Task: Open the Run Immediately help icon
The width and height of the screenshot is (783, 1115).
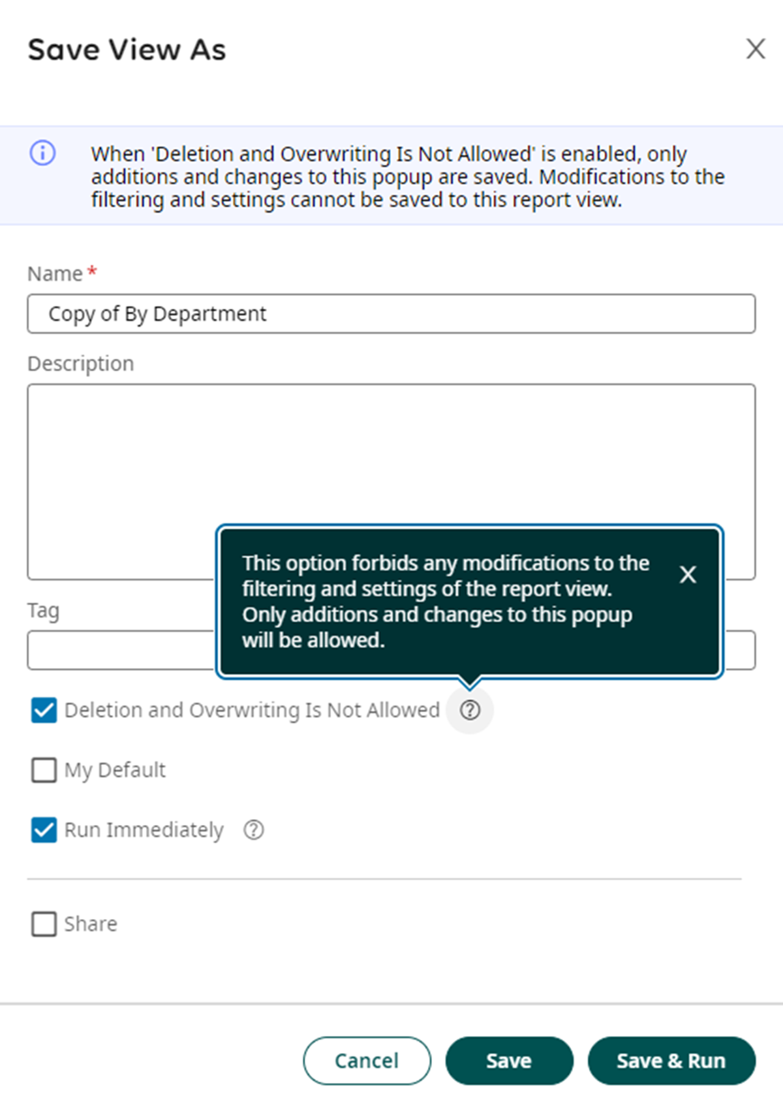Action: [253, 830]
